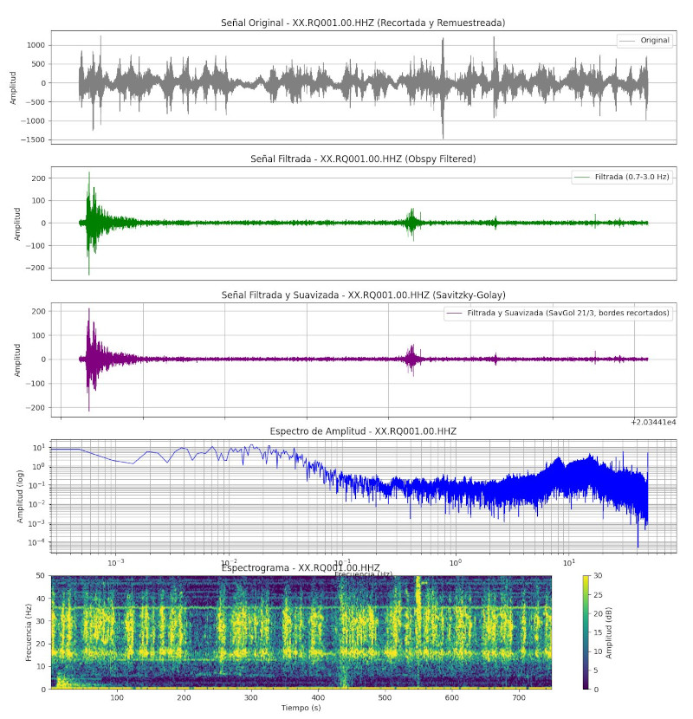Click the "+2.03441e4" axis offset text
Viewport: 693px width, 719px height.
point(654,421)
